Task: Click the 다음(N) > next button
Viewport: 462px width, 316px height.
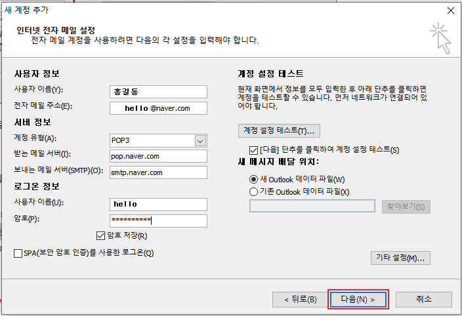Action: 358,300
